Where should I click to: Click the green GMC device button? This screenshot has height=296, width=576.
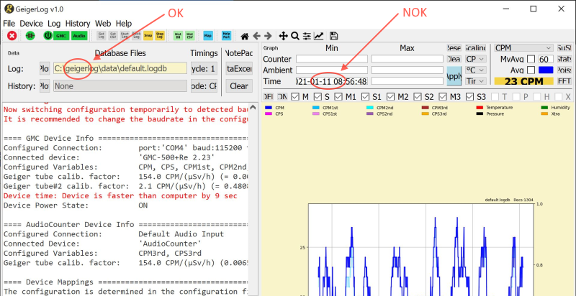tap(61, 35)
